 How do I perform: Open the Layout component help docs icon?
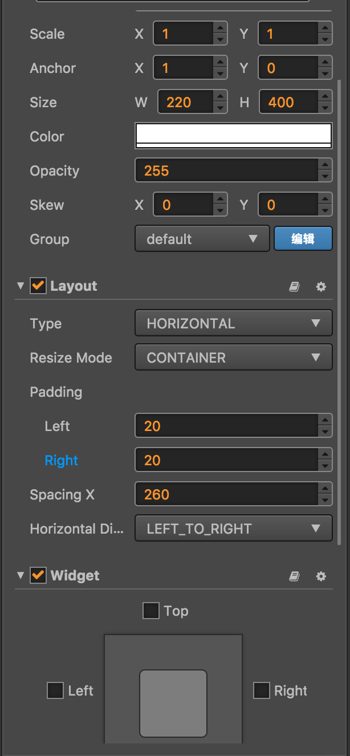point(294,287)
